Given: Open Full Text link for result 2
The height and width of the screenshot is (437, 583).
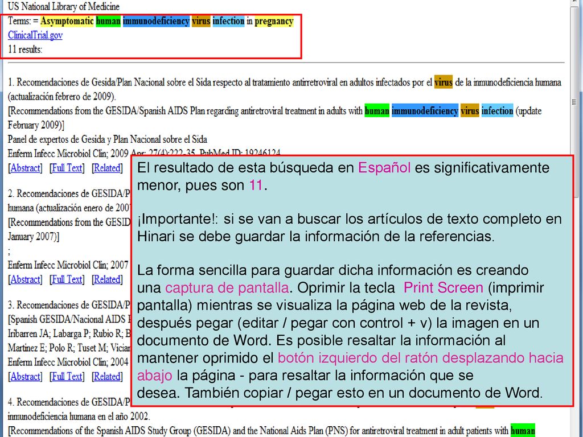Looking at the screenshot, I should tap(67, 279).
